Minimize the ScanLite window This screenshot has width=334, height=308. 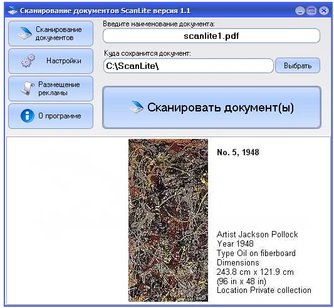(300, 11)
